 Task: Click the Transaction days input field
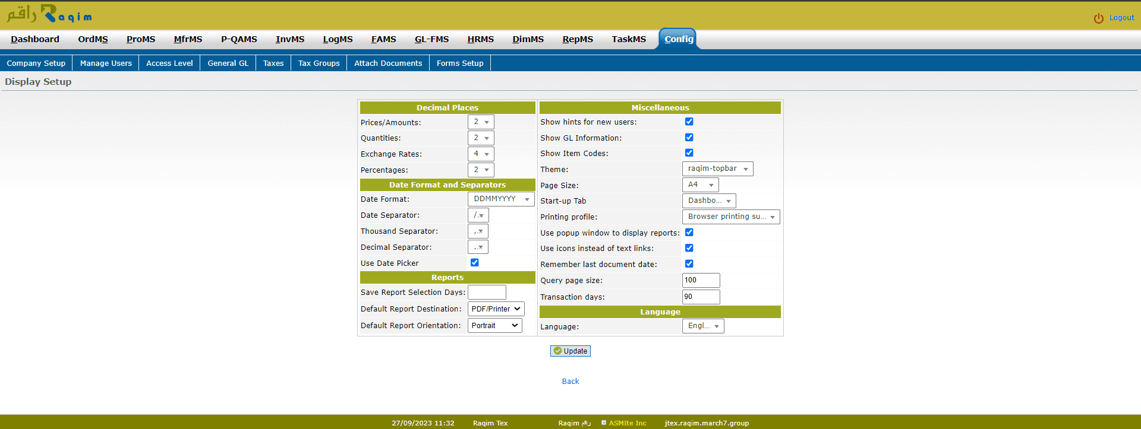point(701,297)
